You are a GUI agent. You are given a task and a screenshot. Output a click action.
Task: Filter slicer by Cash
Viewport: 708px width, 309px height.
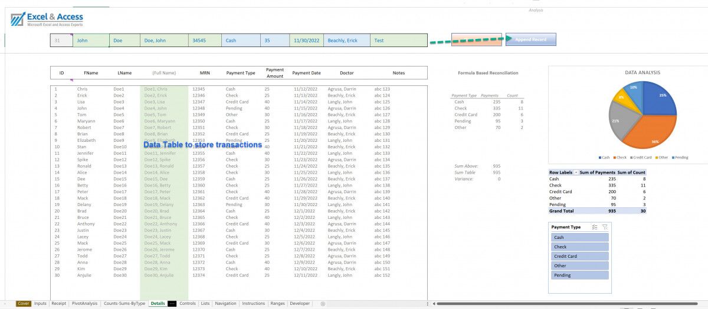[580, 238]
